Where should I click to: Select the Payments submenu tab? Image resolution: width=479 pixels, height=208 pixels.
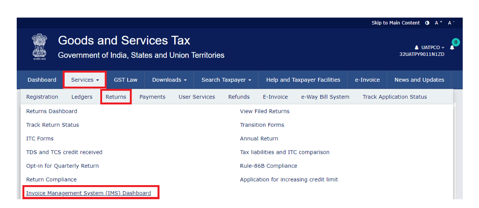pyautogui.click(x=153, y=97)
